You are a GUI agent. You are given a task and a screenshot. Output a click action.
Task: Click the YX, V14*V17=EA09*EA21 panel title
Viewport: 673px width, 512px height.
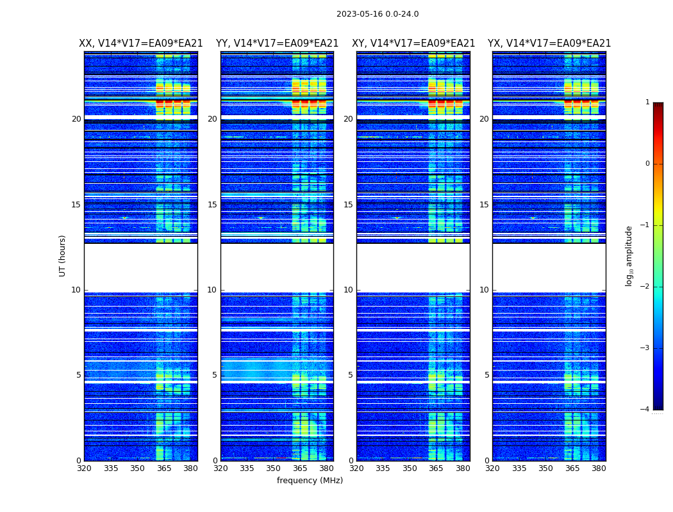tap(549, 44)
